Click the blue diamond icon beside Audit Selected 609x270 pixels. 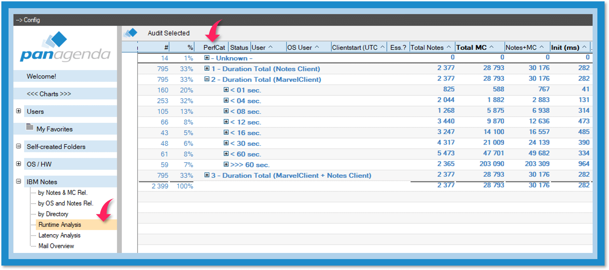(130, 33)
